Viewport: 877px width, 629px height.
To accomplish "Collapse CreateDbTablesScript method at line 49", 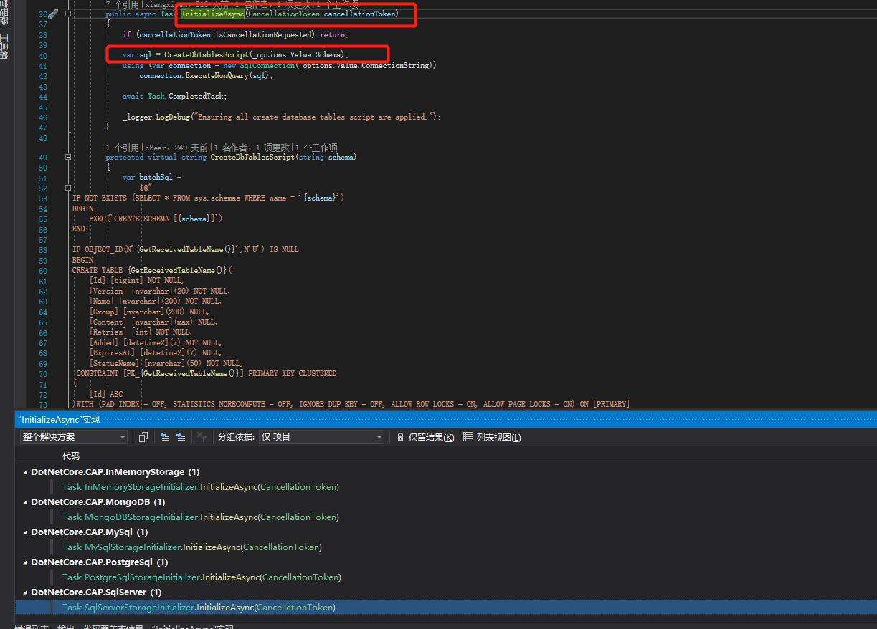I will coord(68,157).
